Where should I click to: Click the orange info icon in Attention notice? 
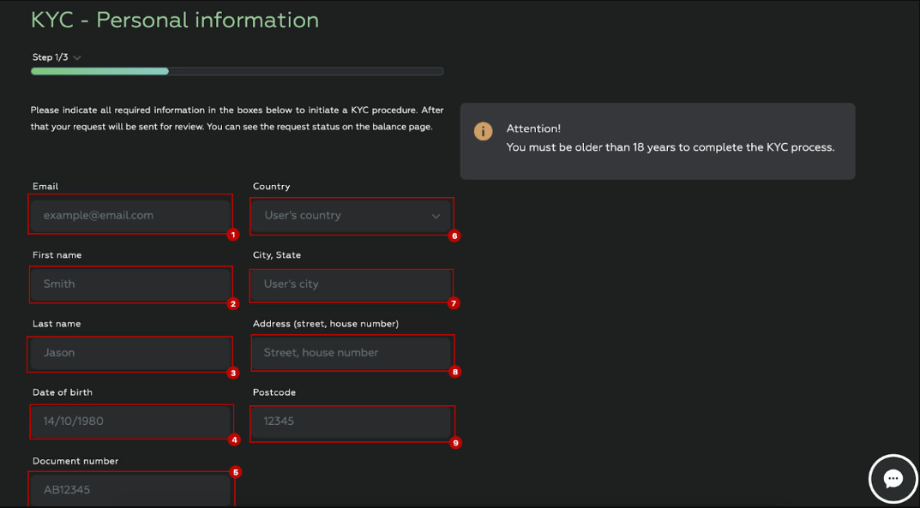click(x=484, y=131)
